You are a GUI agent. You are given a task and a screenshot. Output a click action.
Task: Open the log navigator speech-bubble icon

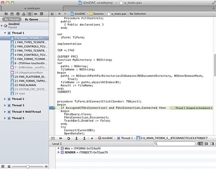point(41,14)
